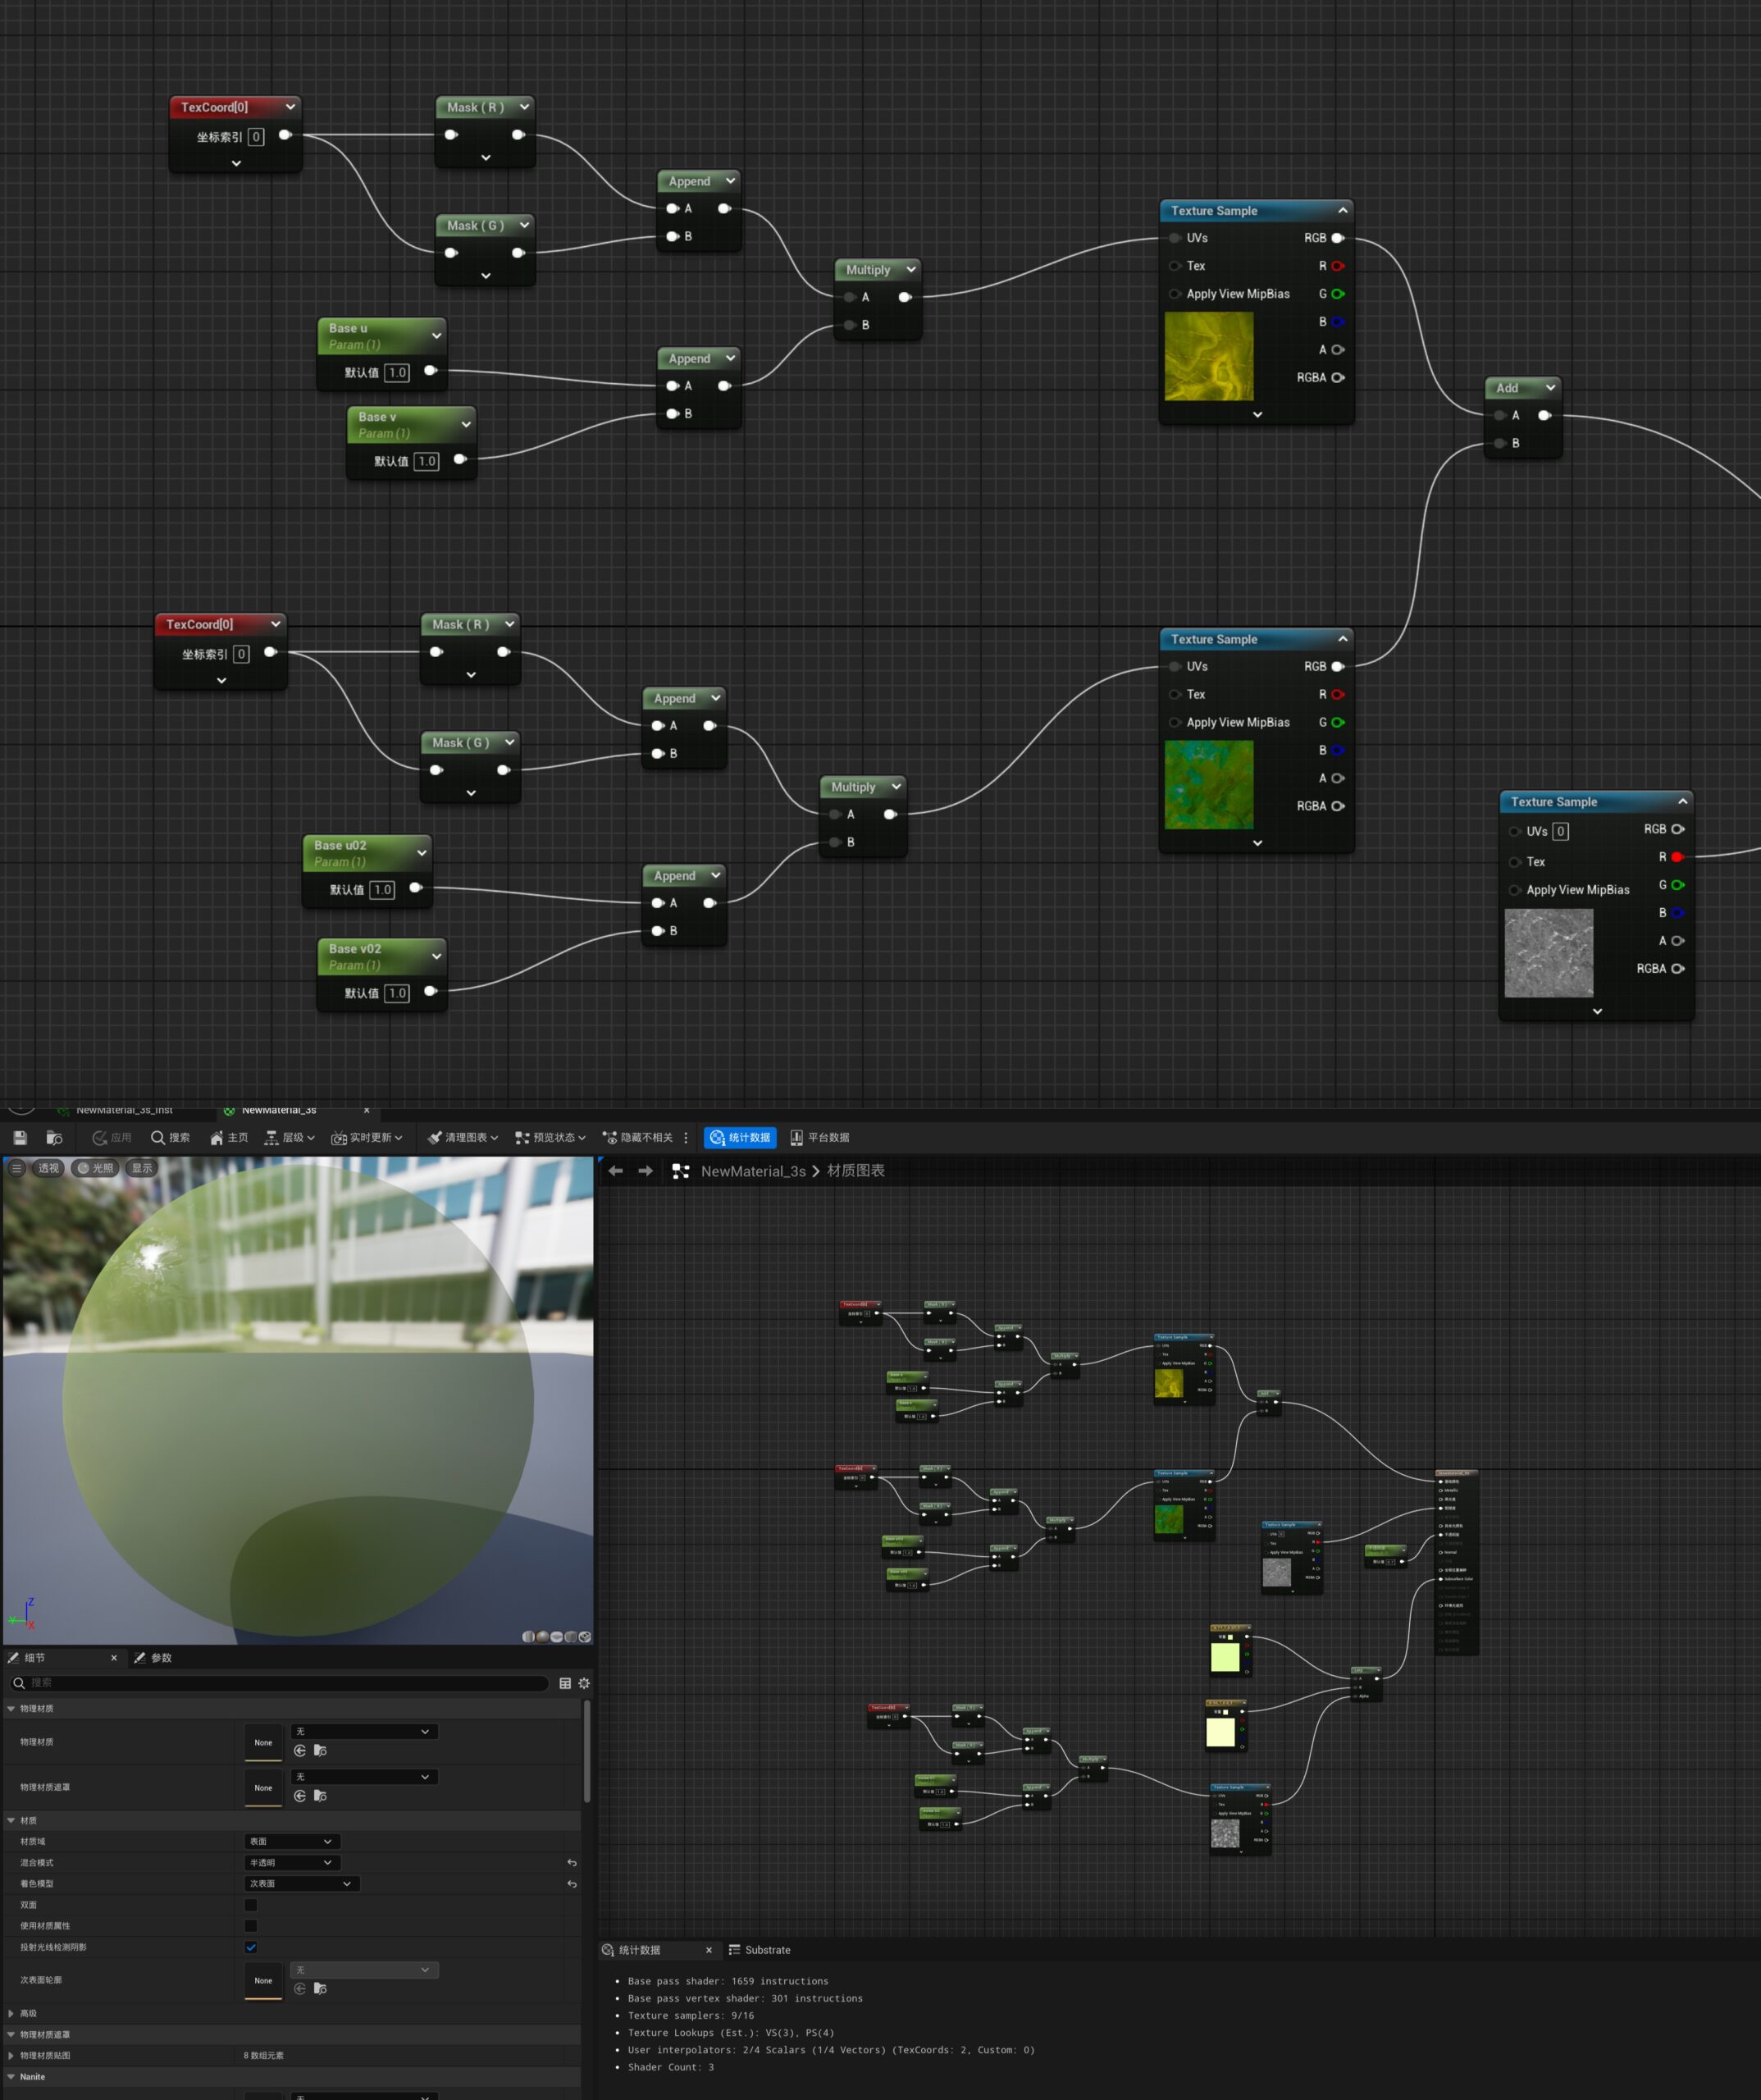Click 材质图表 breadcrumb link
The width and height of the screenshot is (1761, 2100).
(855, 1171)
